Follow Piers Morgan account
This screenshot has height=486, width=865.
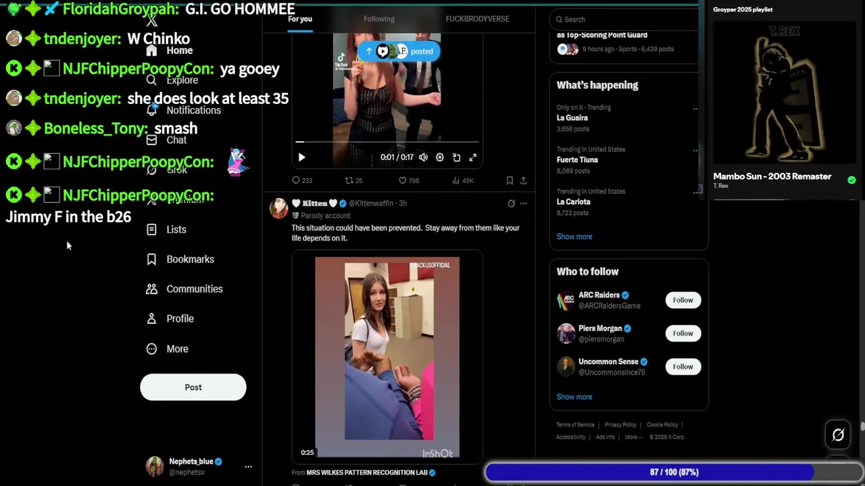(683, 333)
